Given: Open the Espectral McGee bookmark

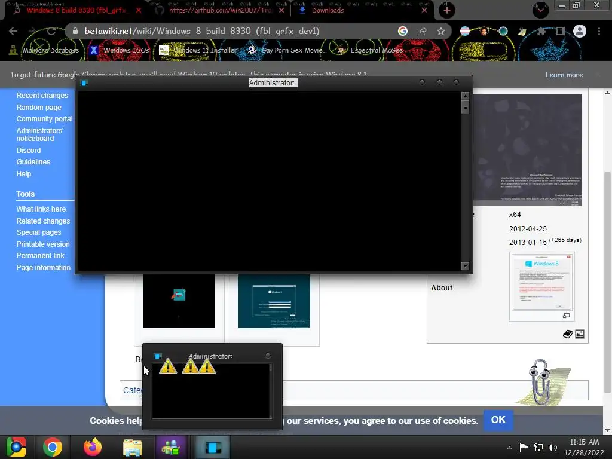Looking at the screenshot, I should [370, 50].
